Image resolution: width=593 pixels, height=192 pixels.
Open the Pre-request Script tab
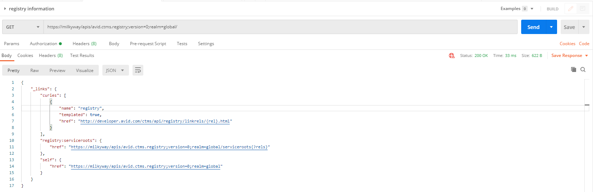[148, 44]
